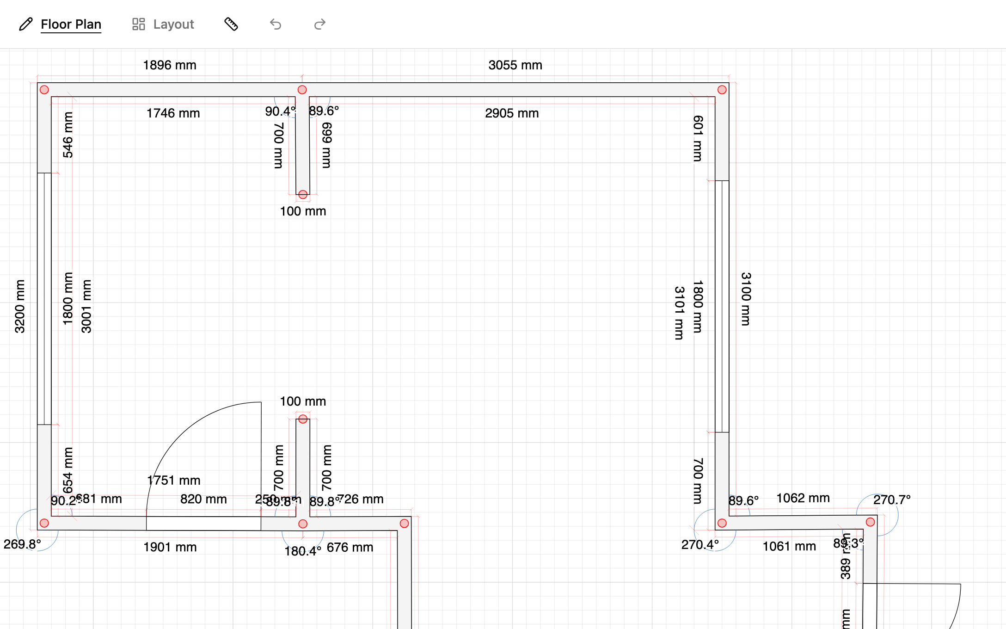
Task: Select the window in the left wall
Action: 44,299
